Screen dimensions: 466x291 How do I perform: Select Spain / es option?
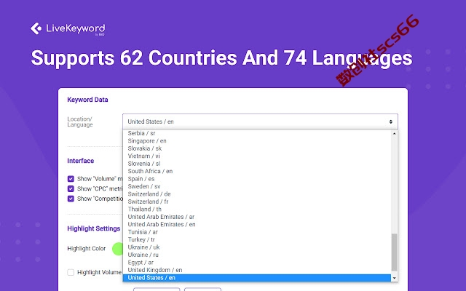pos(257,179)
